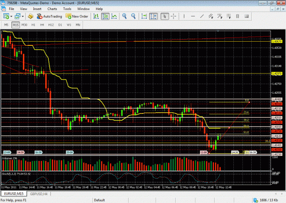Click the Stoch(5,3,3) indicator label
The height and width of the screenshot is (203, 286).
[16, 174]
